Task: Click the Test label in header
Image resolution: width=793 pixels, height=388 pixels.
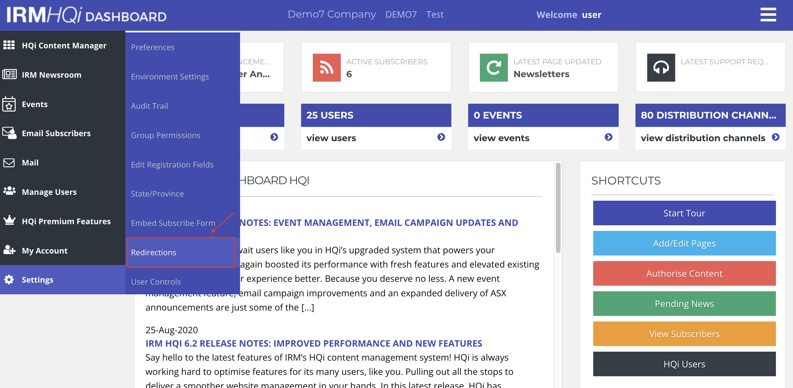Action: point(435,14)
